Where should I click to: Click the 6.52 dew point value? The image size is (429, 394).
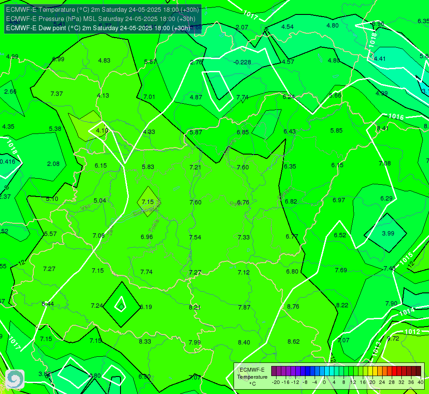pos(340,235)
